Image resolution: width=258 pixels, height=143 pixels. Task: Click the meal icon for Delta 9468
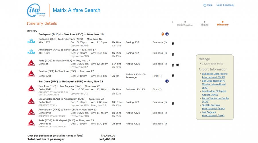[173, 103]
